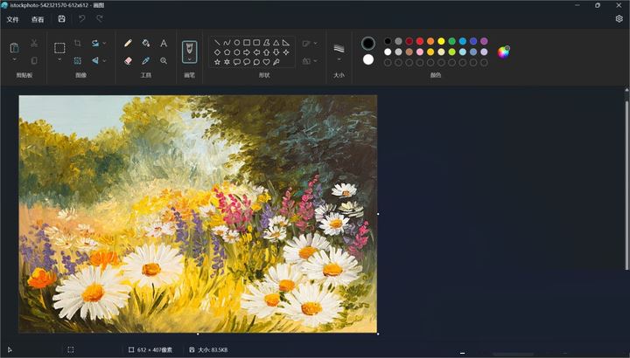The image size is (630, 358).
Task: Select the Right arrow shape
Action: (x=247, y=52)
